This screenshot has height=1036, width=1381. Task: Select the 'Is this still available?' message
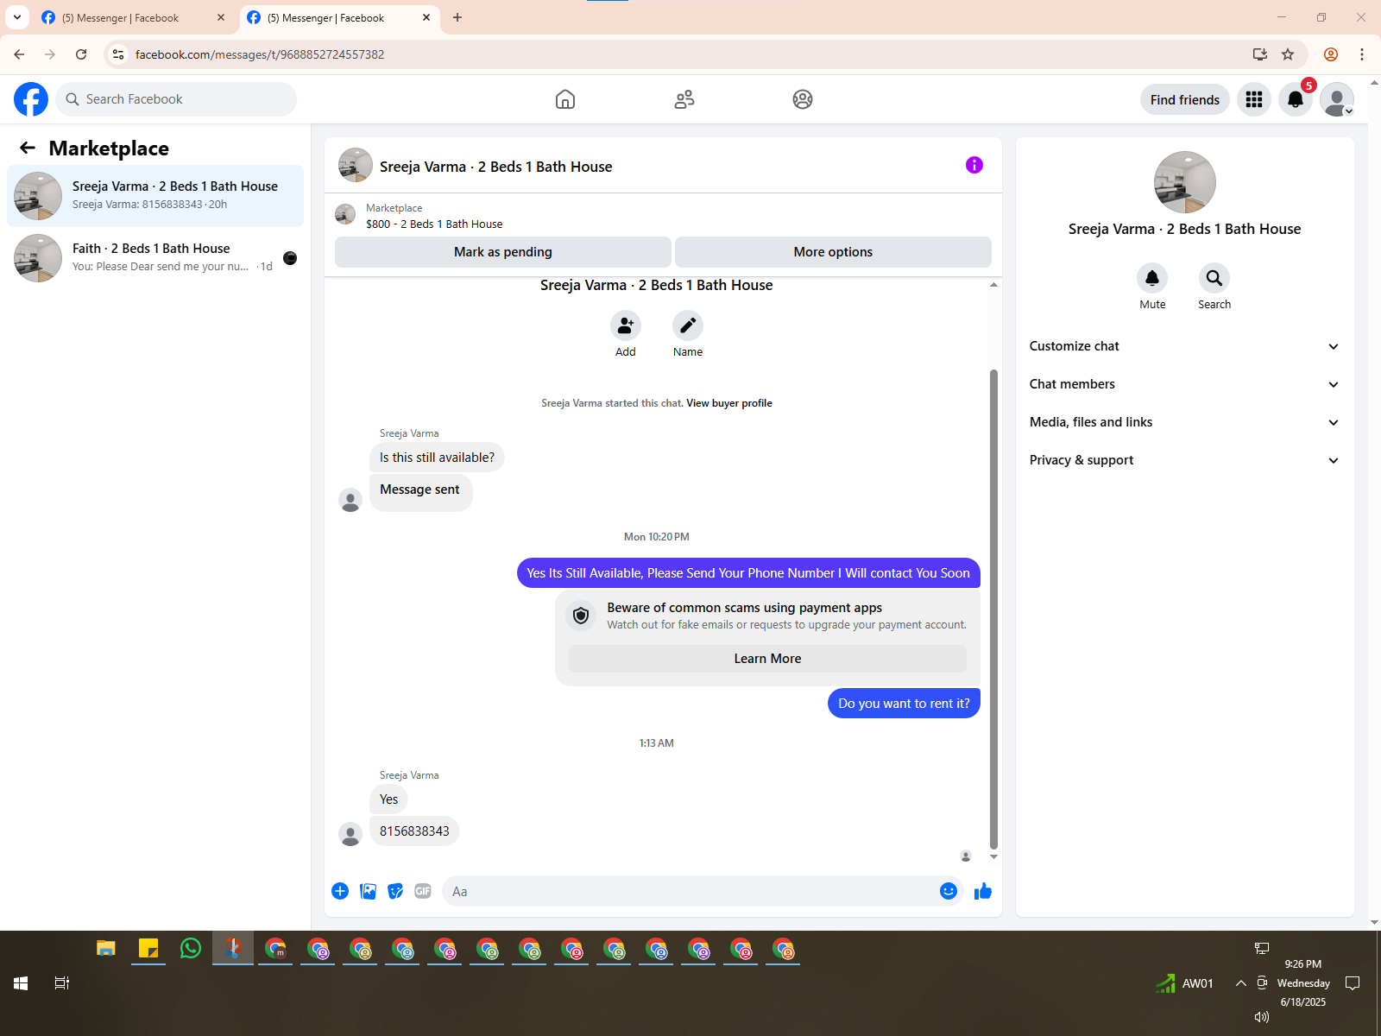[437, 458]
